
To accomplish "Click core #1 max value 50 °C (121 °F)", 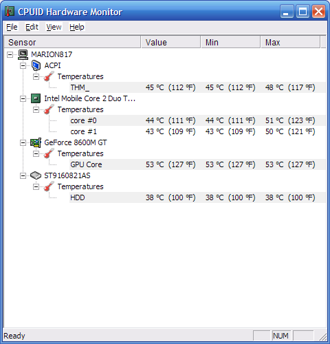I will 290,131.
